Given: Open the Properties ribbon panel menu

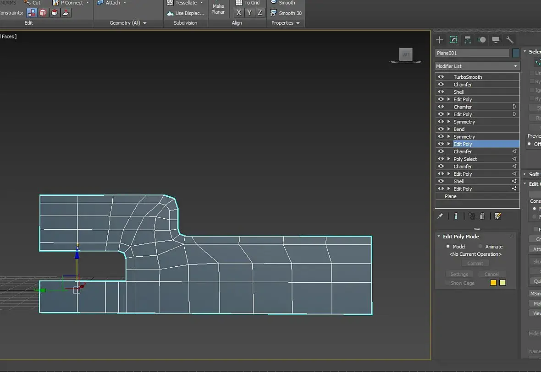Looking at the screenshot, I should point(285,23).
